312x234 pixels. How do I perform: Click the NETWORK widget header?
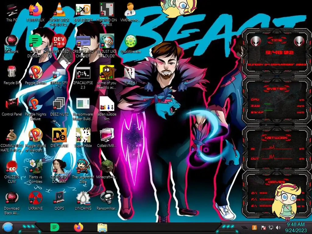pyautogui.click(x=276, y=137)
